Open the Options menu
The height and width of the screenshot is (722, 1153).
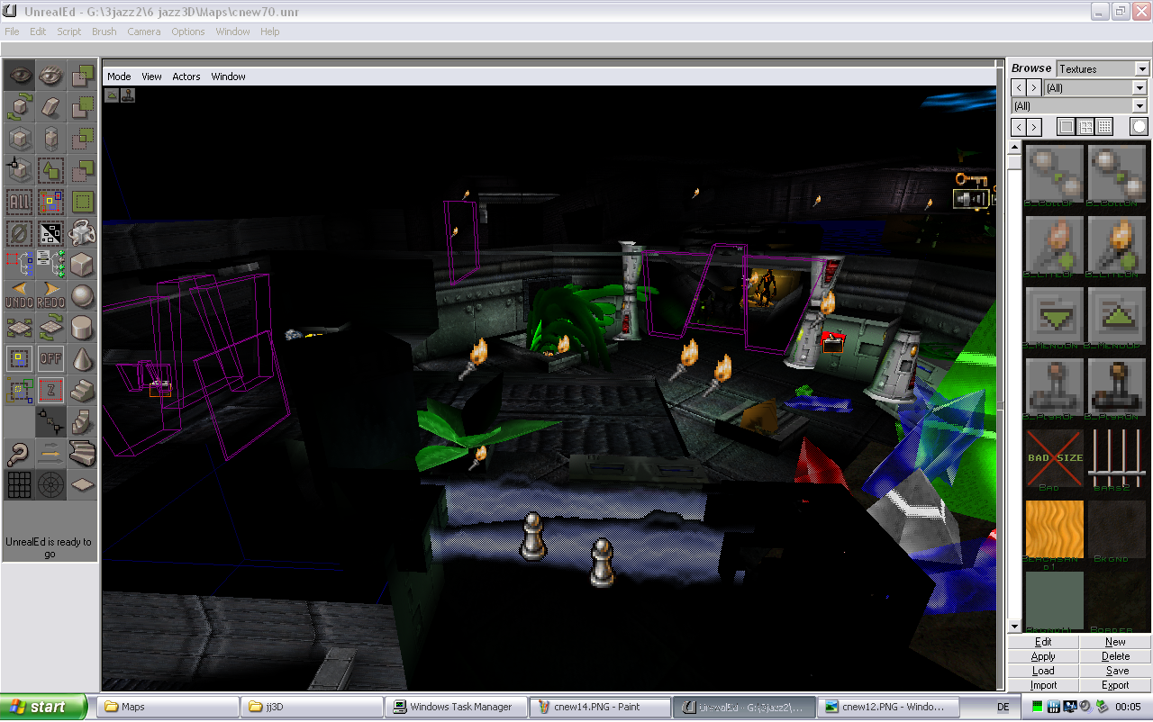pyautogui.click(x=188, y=32)
